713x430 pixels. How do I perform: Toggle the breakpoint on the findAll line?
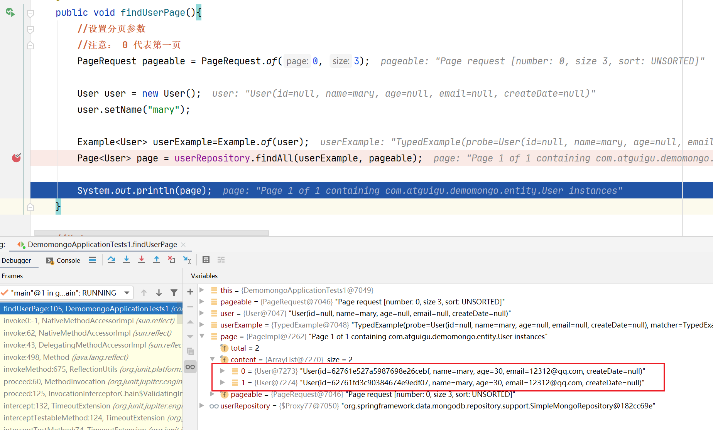click(16, 158)
